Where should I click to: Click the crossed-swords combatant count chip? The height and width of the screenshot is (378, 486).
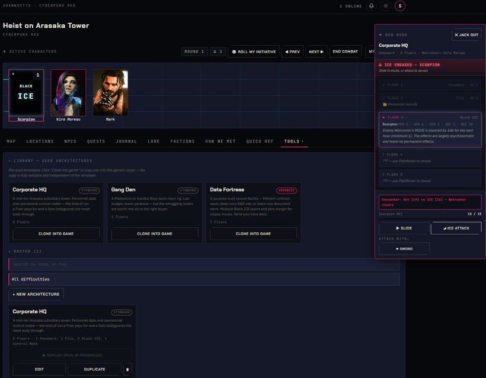click(x=218, y=51)
